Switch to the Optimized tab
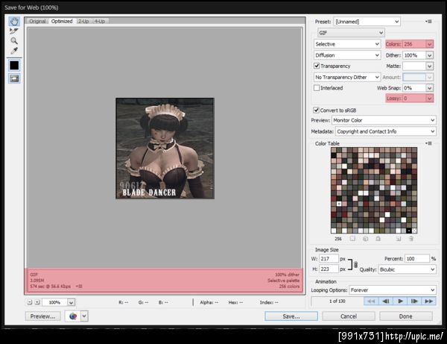This screenshot has height=344, width=447. click(x=62, y=21)
